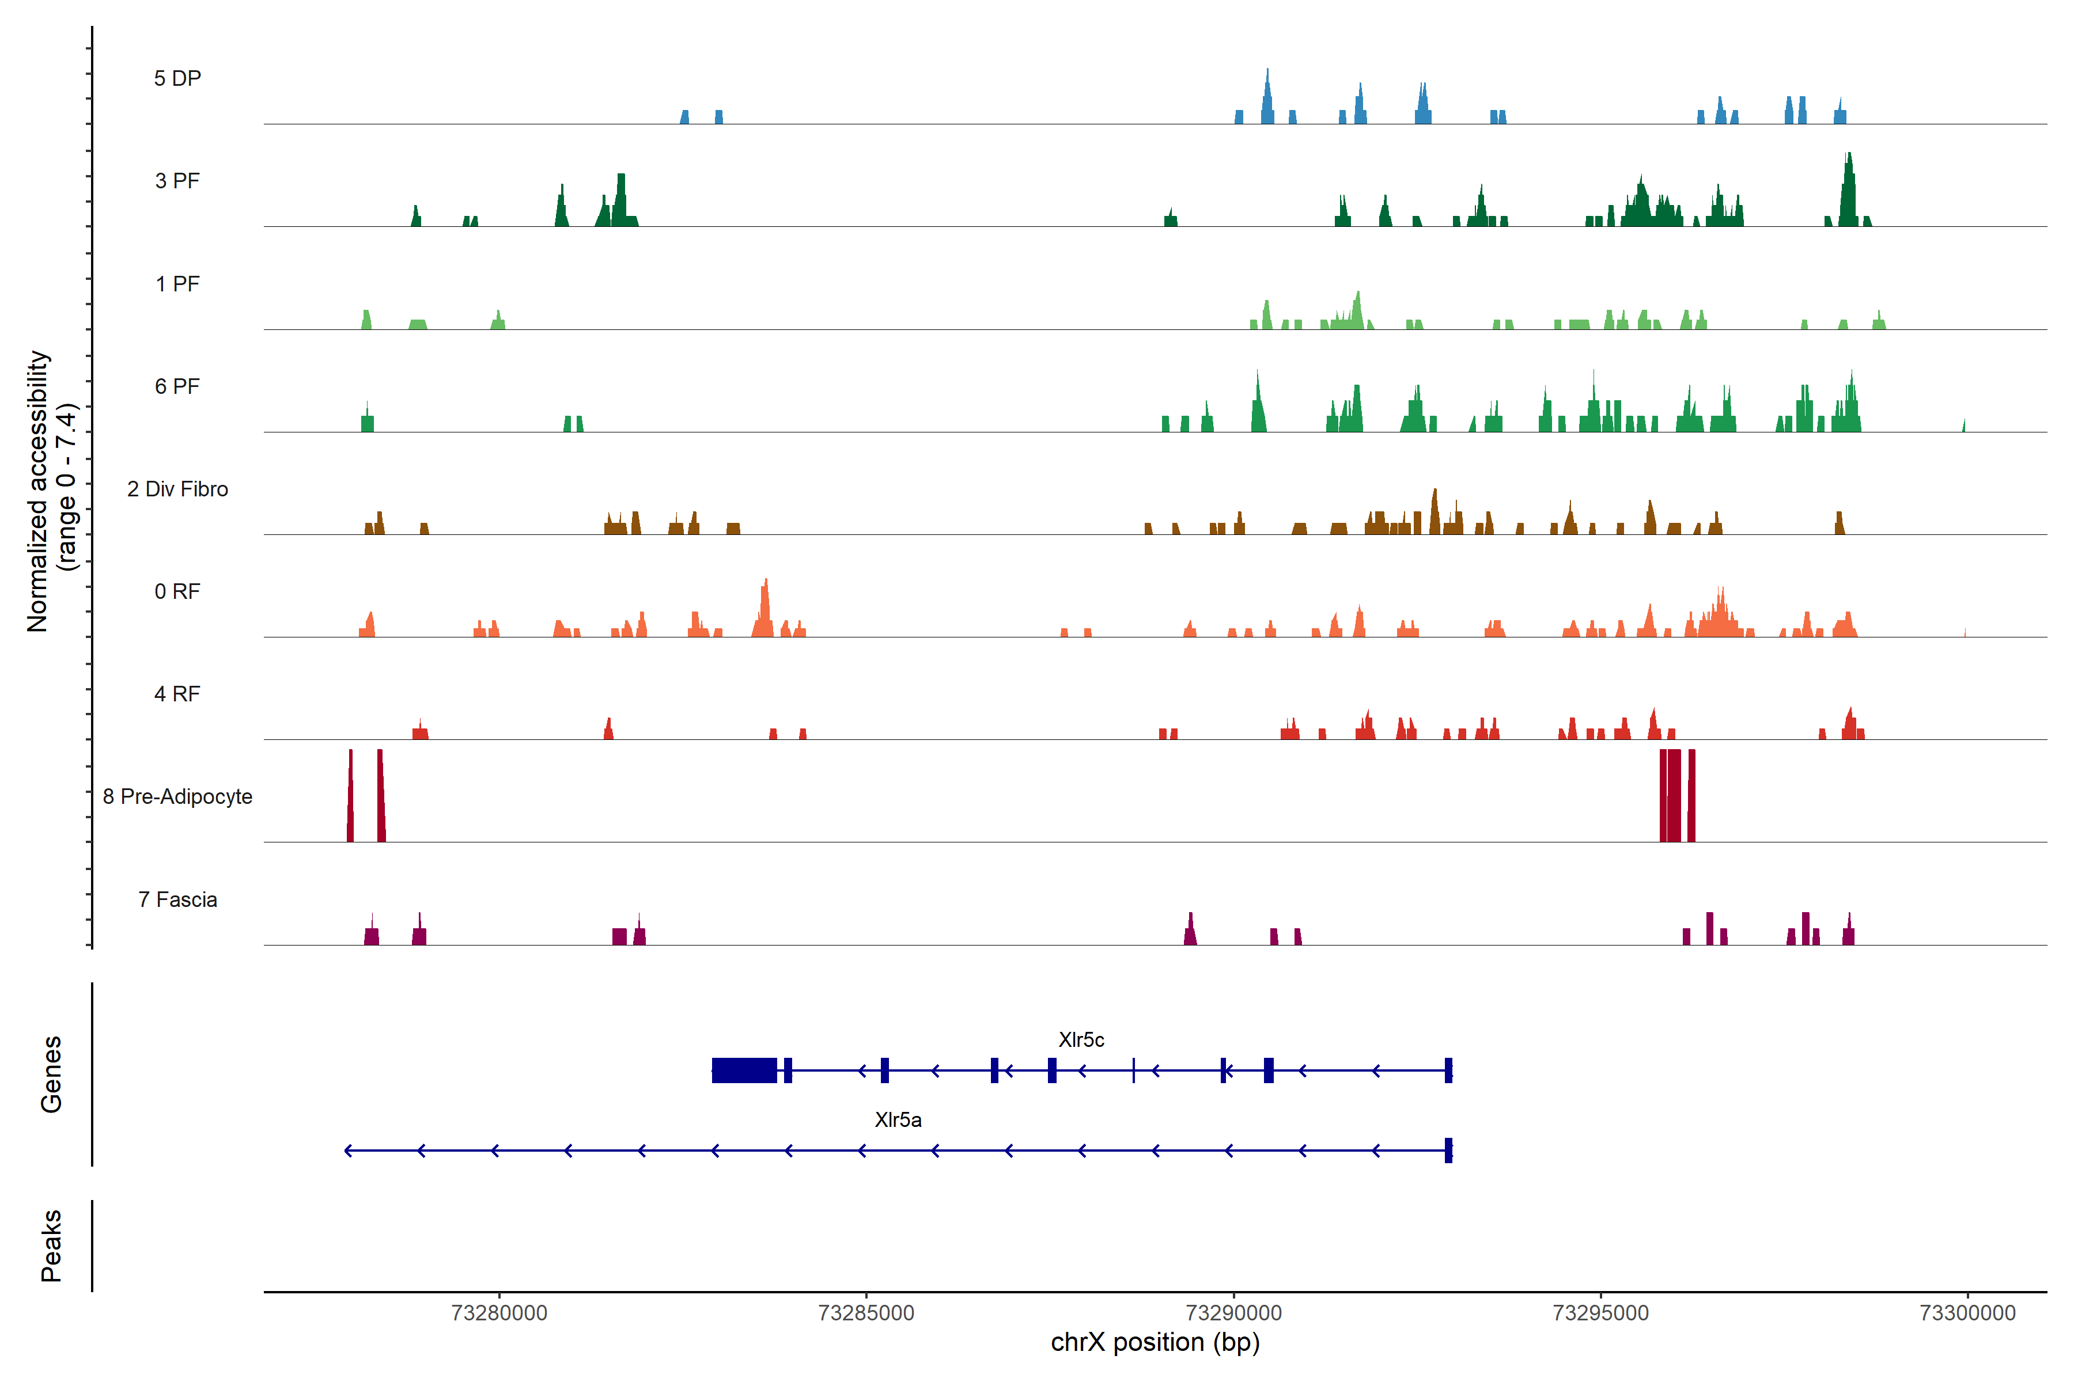
Task: Click the 73280000 axis tick label
Action: click(x=499, y=1313)
